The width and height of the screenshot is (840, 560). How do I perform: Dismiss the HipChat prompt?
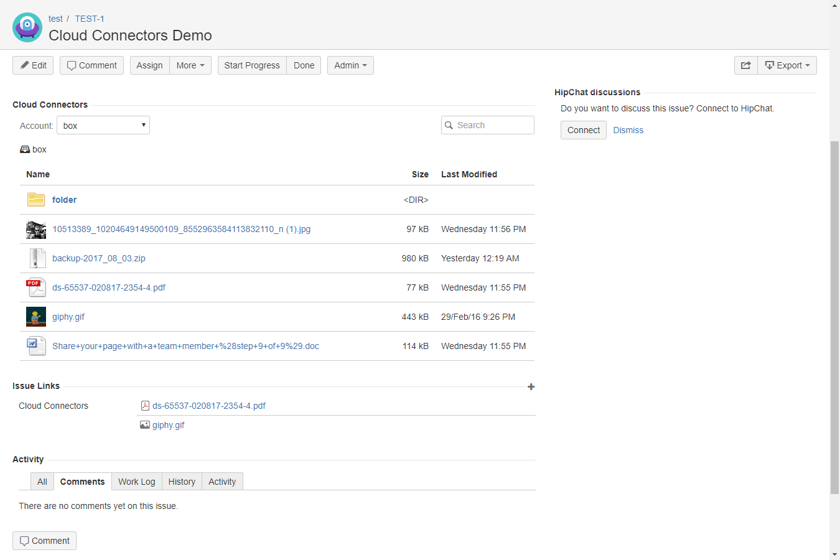tap(628, 130)
